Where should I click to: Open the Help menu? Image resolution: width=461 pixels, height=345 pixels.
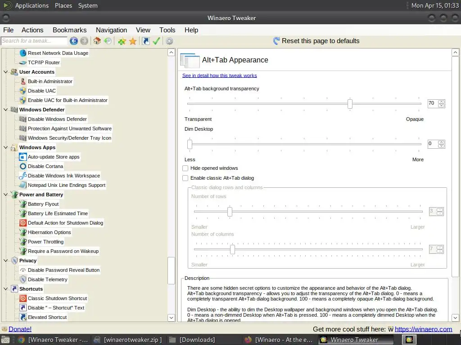(191, 30)
